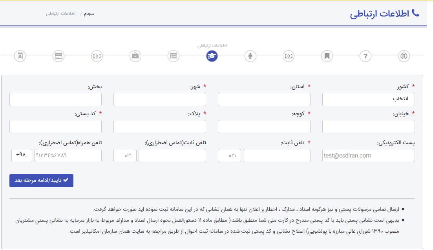Click the تایید/ادامه مرحله بعد button
The image size is (433, 250).
point(41,180)
